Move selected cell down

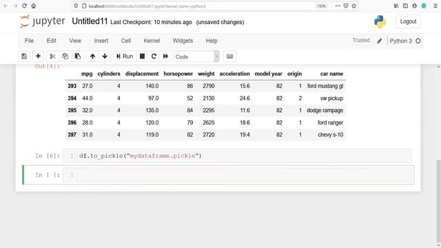(x=105, y=56)
